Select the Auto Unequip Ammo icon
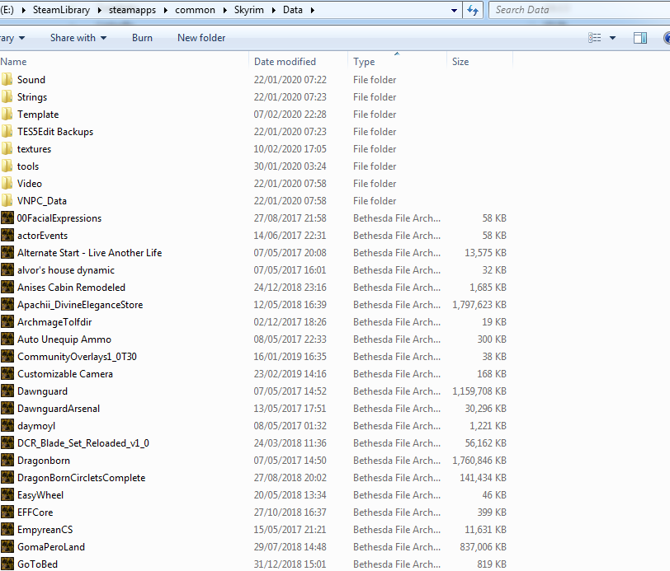This screenshot has height=571, width=670. 7,339
